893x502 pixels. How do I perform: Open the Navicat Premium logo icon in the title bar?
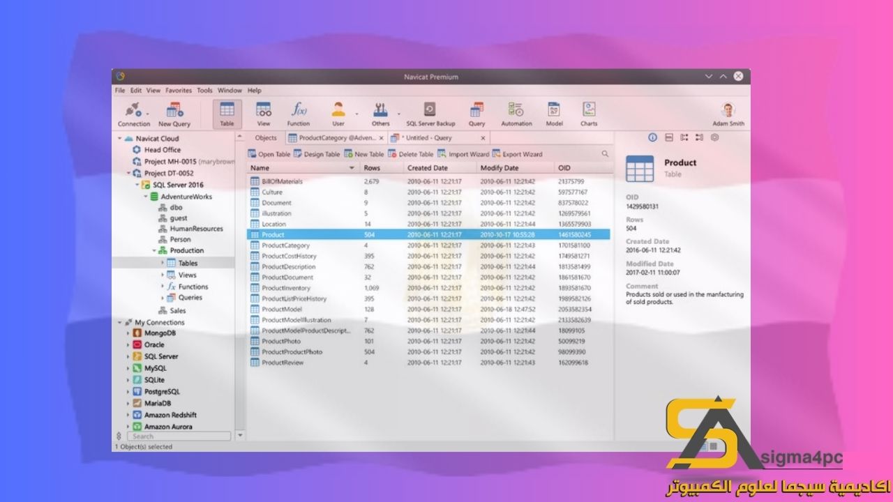pos(120,77)
